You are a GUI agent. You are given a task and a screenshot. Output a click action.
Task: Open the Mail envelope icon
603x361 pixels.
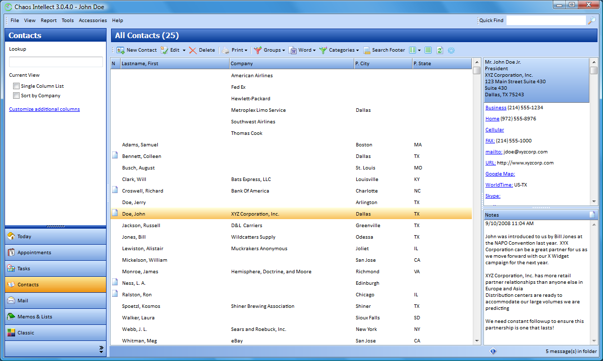pyautogui.click(x=11, y=300)
